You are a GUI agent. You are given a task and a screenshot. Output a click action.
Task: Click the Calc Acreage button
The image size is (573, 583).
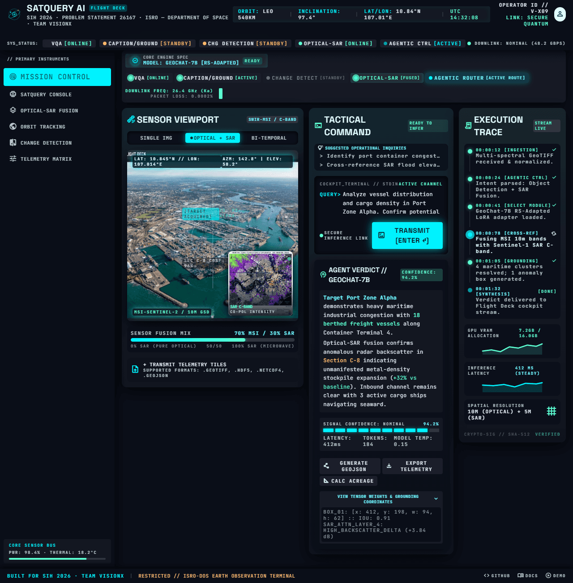click(349, 481)
